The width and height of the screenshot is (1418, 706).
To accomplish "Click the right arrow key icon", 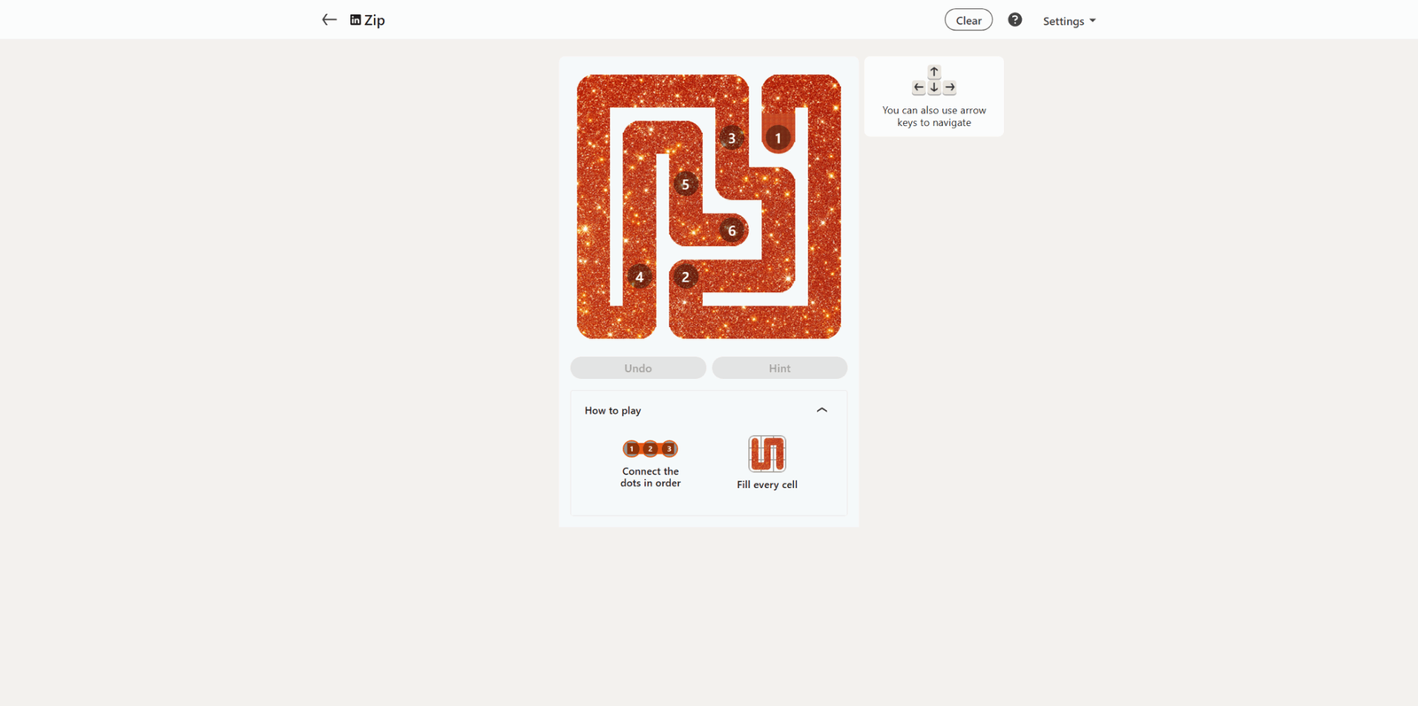I will pyautogui.click(x=949, y=88).
